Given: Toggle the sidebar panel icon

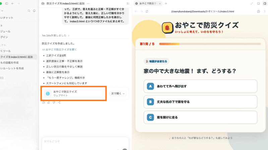Looking at the screenshot, I should click(x=7, y=3).
